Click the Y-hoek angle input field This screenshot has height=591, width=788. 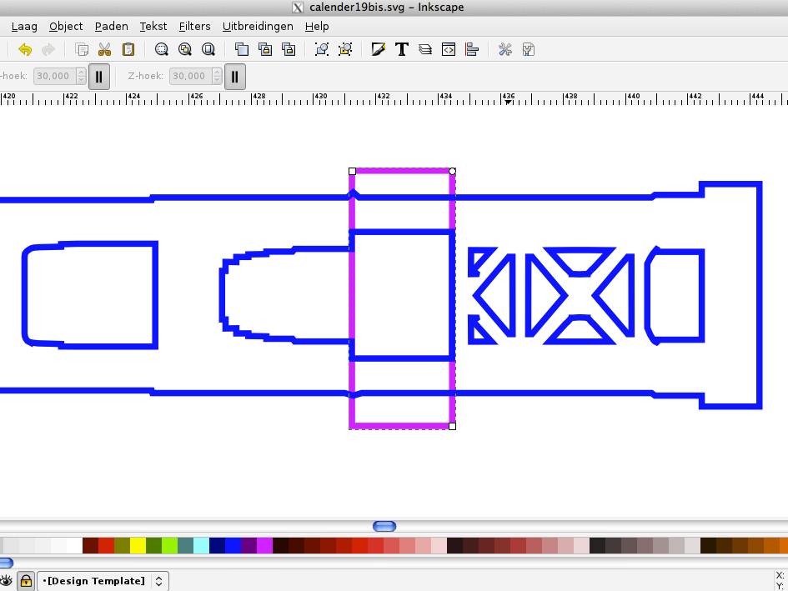[55, 76]
